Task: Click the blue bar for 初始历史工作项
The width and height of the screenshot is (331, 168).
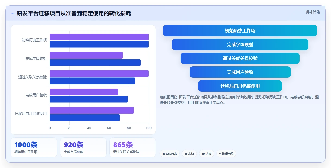Action: pos(99,44)
